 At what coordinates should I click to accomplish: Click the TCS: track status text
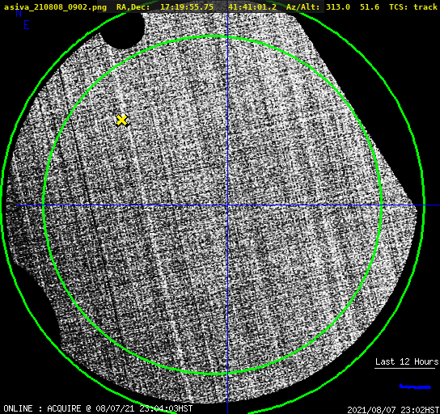pos(413,7)
